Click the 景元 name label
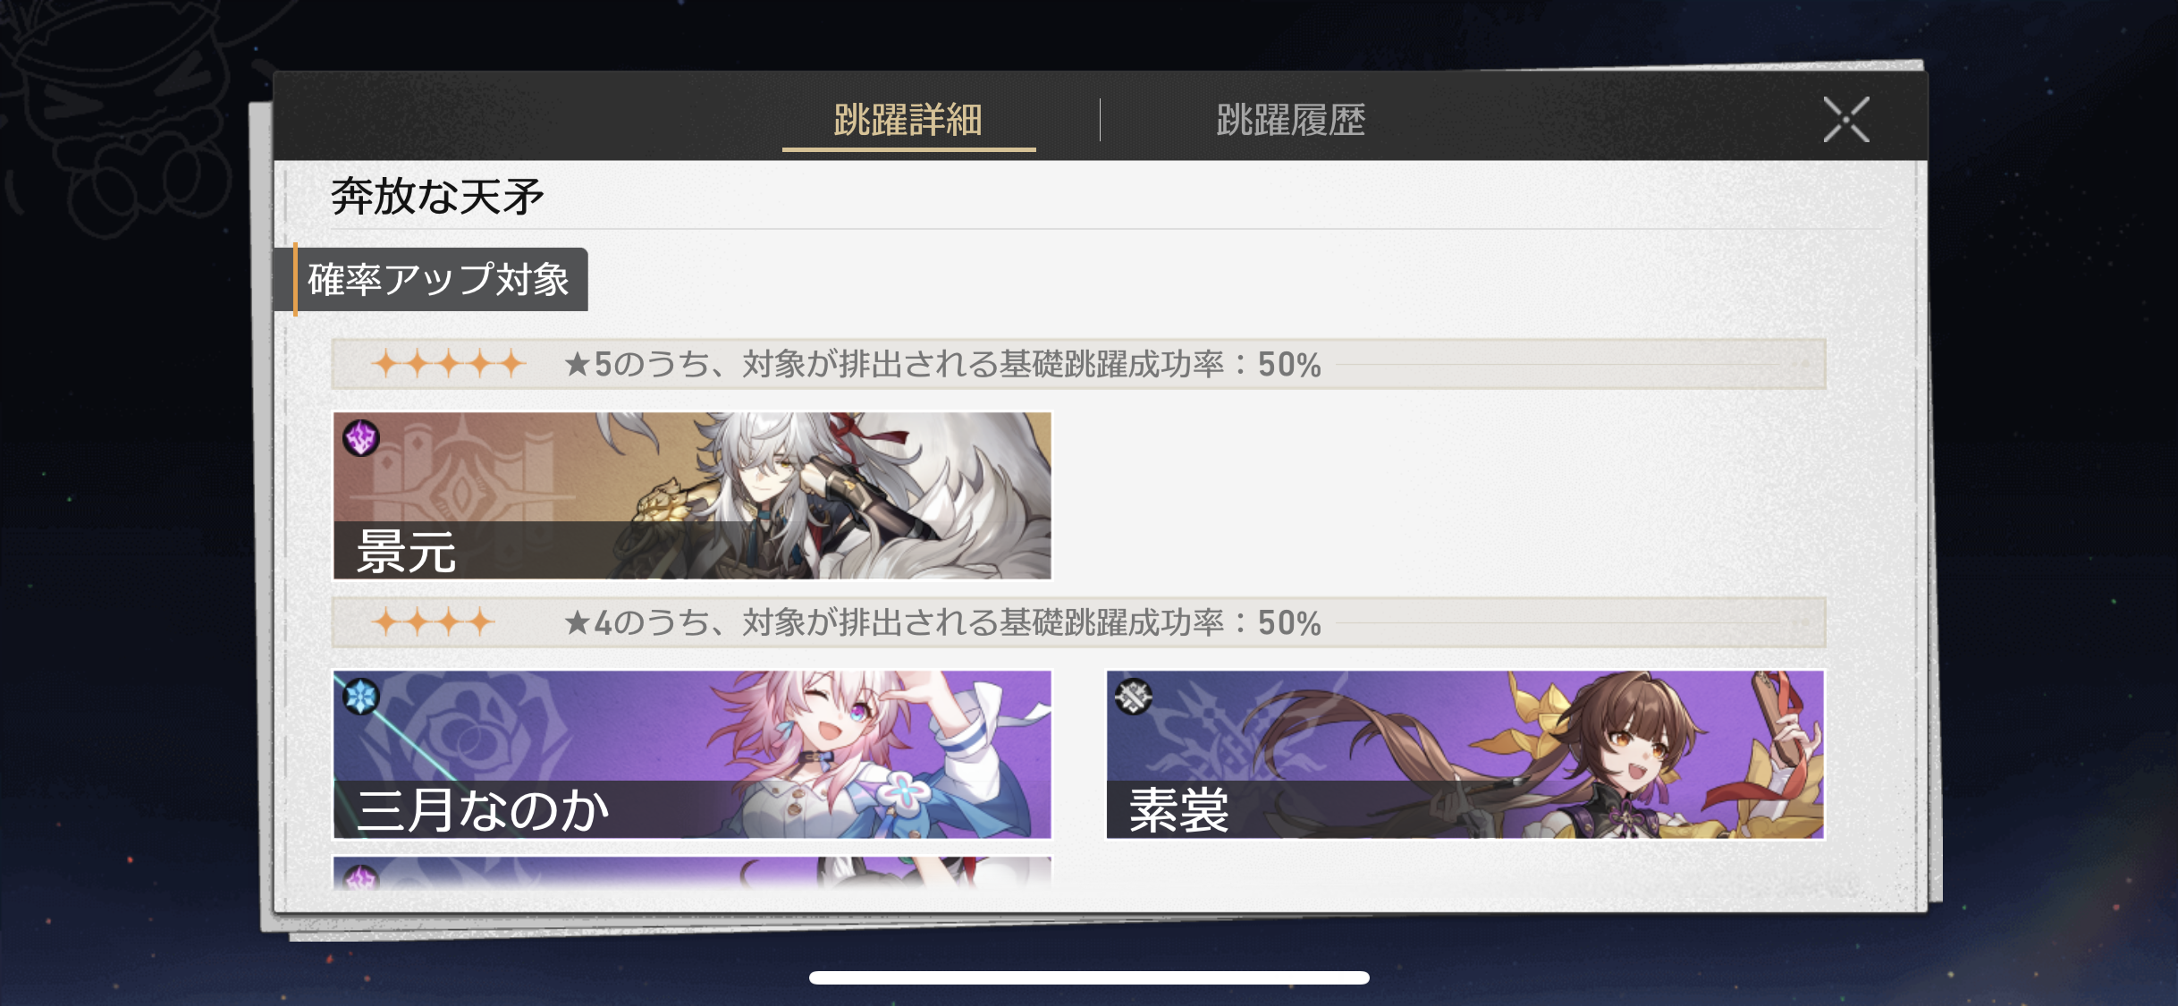2178x1006 pixels. pyautogui.click(x=407, y=551)
